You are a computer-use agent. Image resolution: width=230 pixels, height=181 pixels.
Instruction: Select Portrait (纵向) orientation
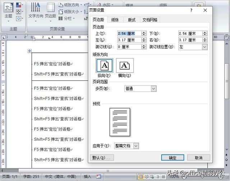click(104, 65)
